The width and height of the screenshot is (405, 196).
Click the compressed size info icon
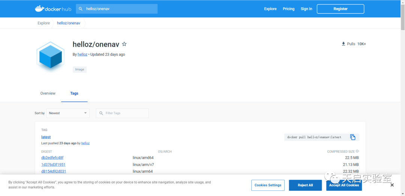coord(357,151)
